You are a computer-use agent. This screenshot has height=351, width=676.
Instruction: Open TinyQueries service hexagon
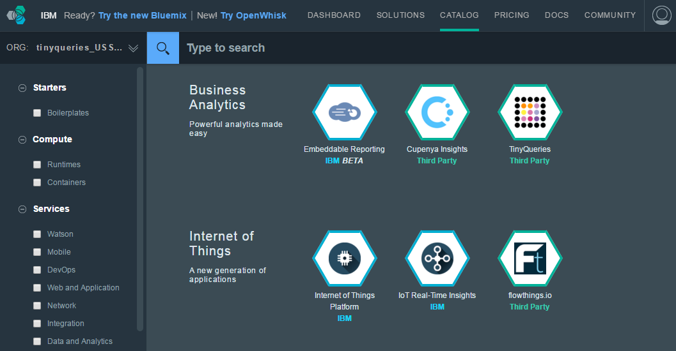pyautogui.click(x=530, y=112)
